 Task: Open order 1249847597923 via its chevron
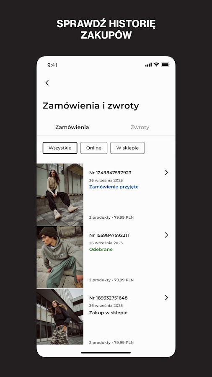click(166, 173)
